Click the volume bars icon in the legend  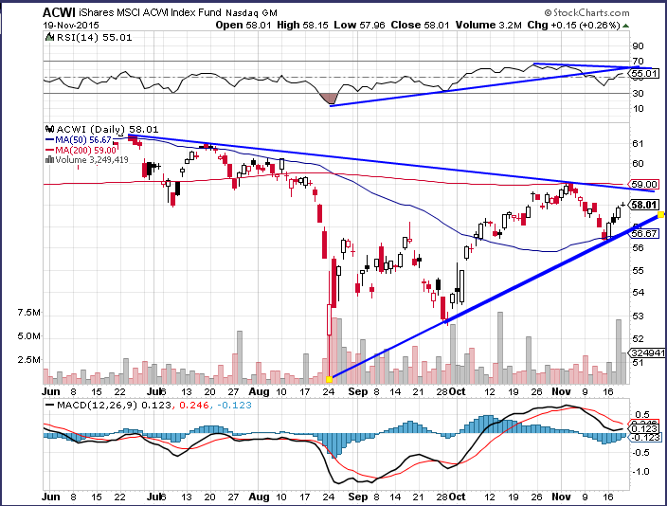point(49,160)
